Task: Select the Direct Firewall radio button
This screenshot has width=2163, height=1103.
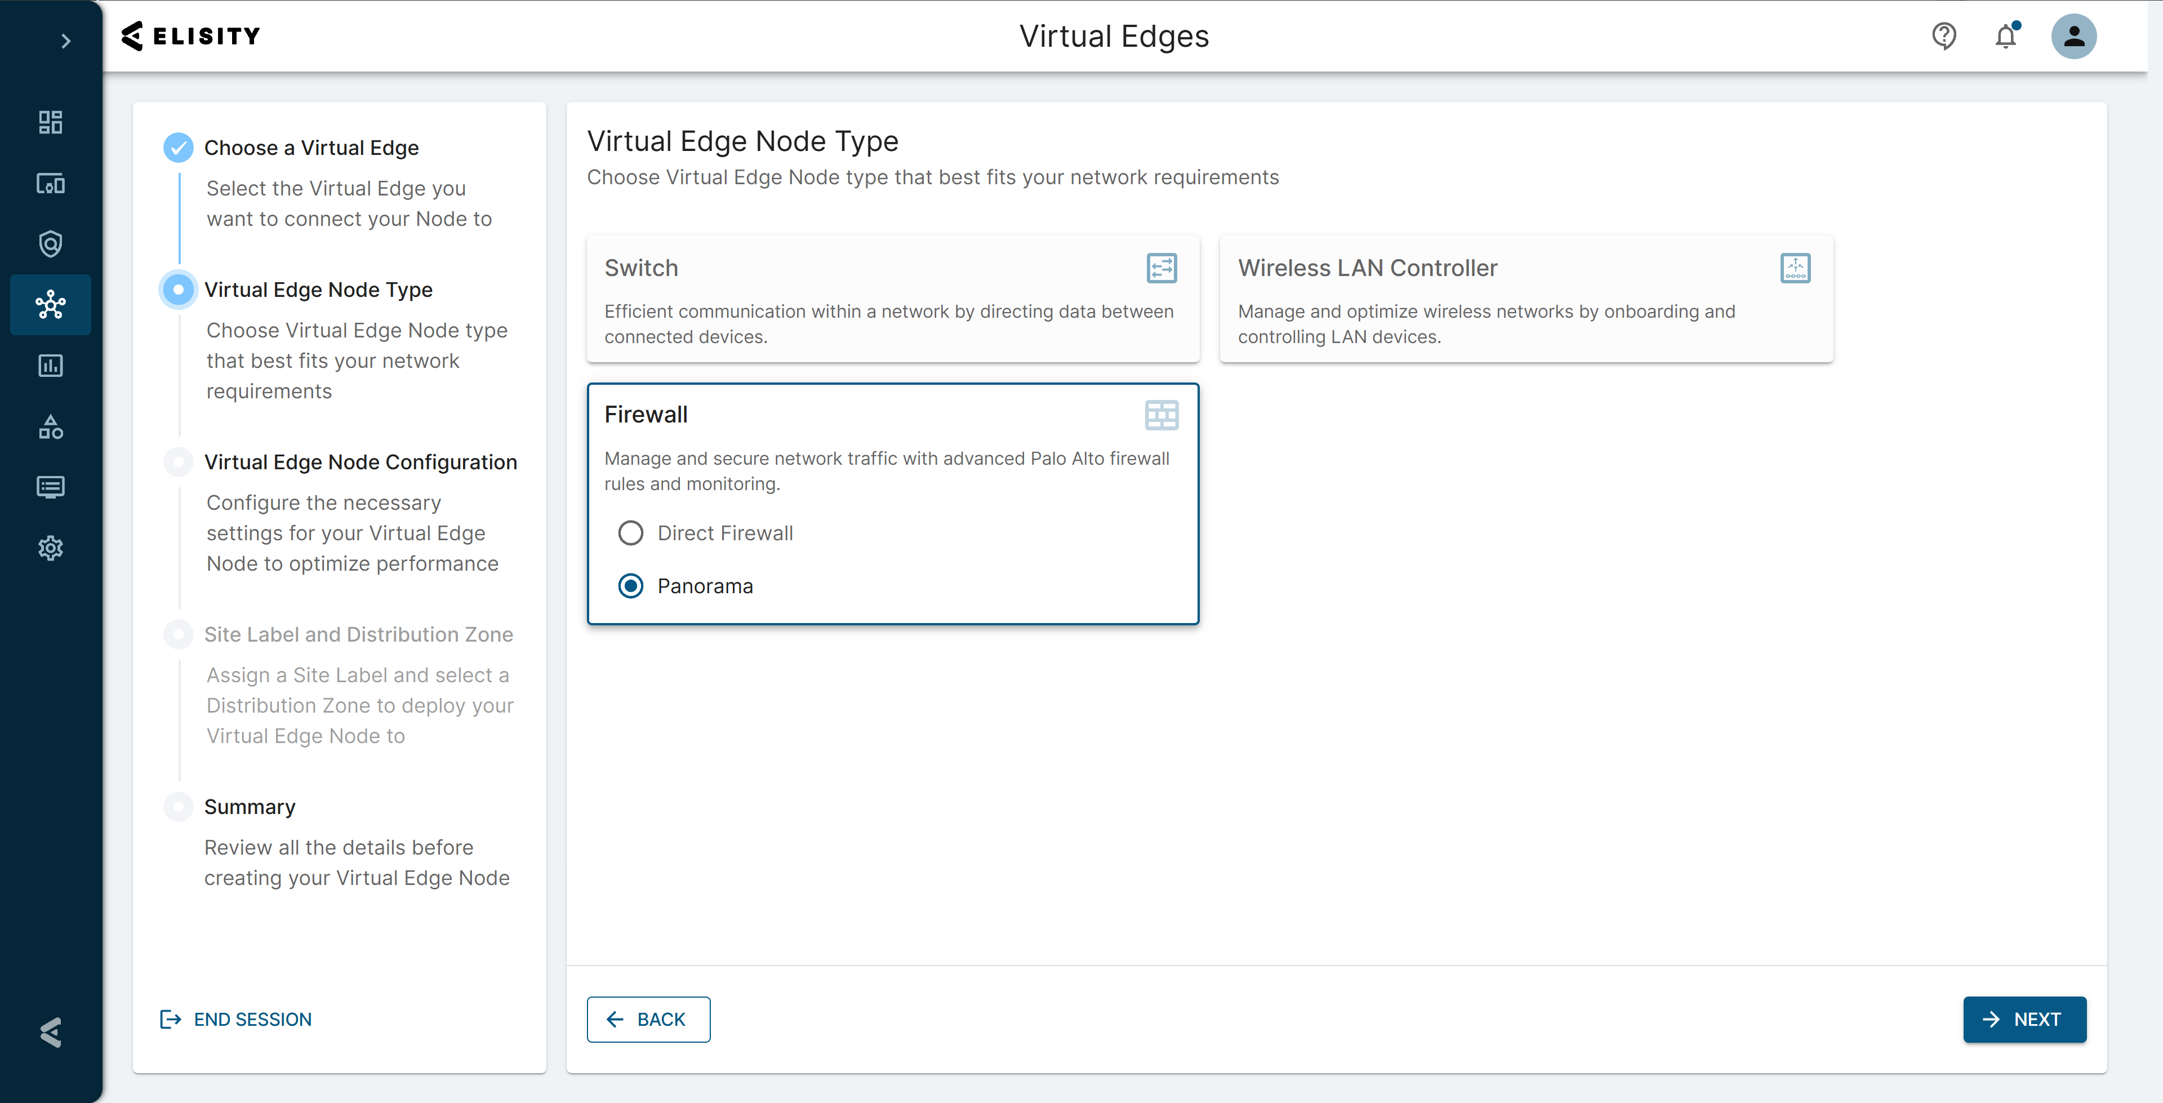Action: [631, 532]
